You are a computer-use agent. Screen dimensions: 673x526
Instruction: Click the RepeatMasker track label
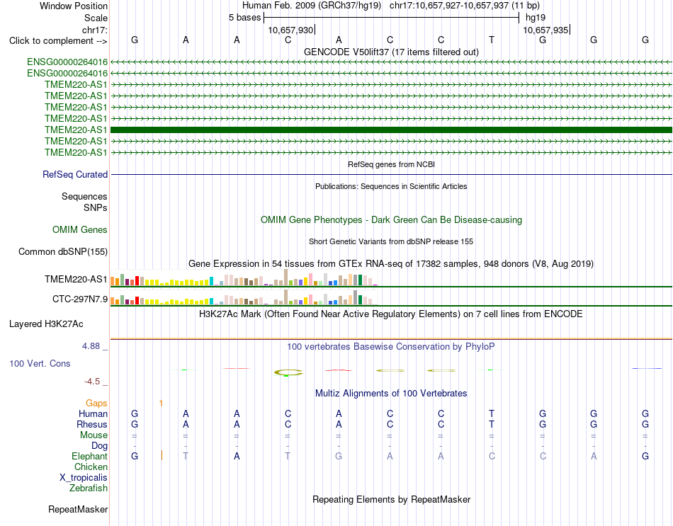(x=78, y=509)
